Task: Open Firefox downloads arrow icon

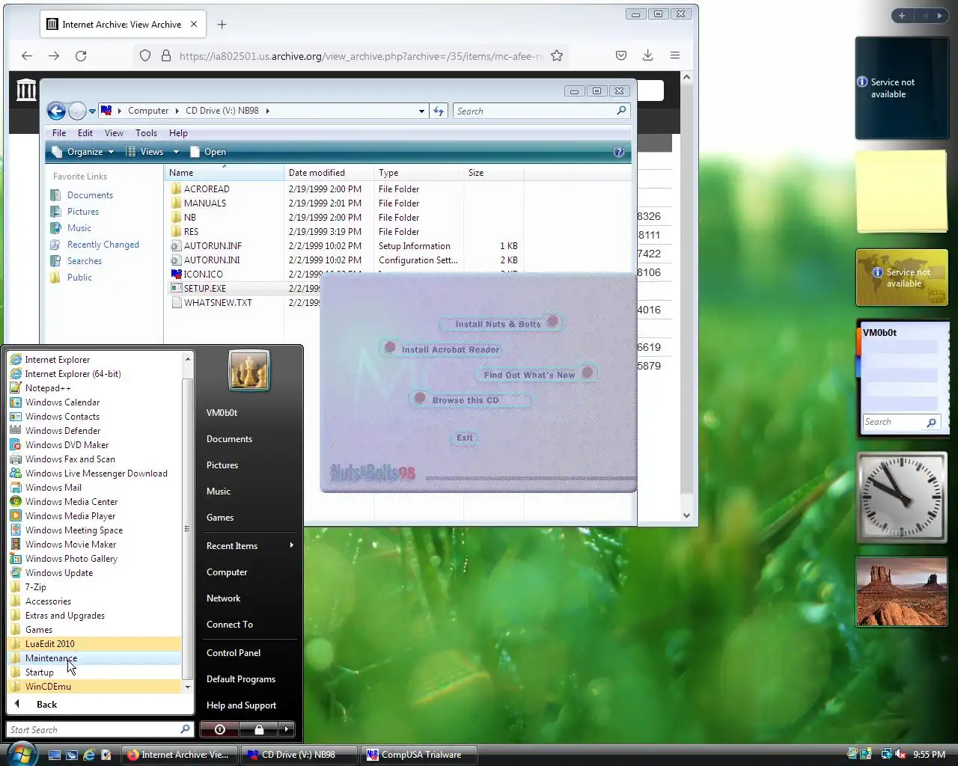Action: 648,55
